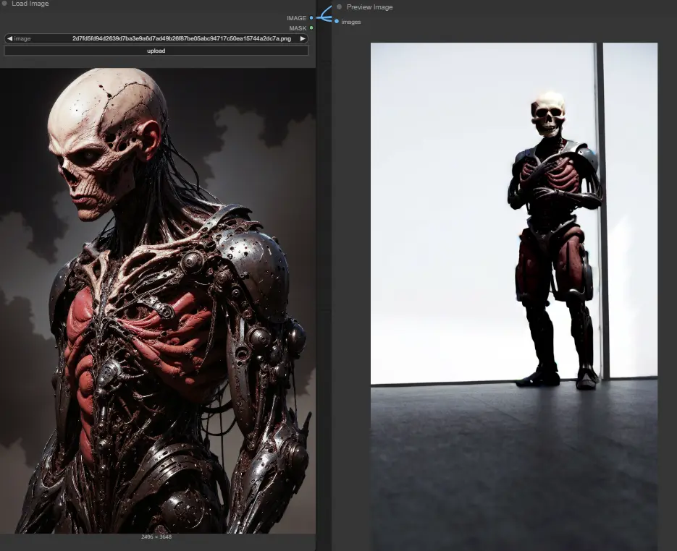The width and height of the screenshot is (677, 551).
Task: Click the IMAGE output connector dot
Action: (x=311, y=18)
